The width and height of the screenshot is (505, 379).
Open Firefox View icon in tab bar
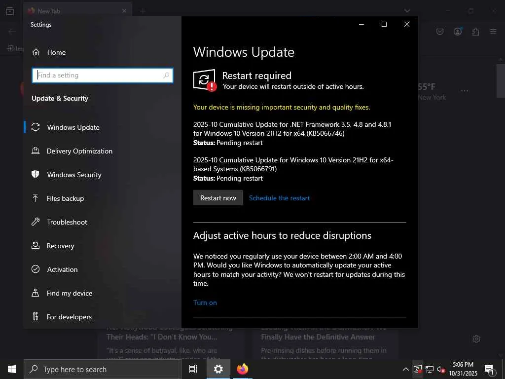tap(10, 11)
